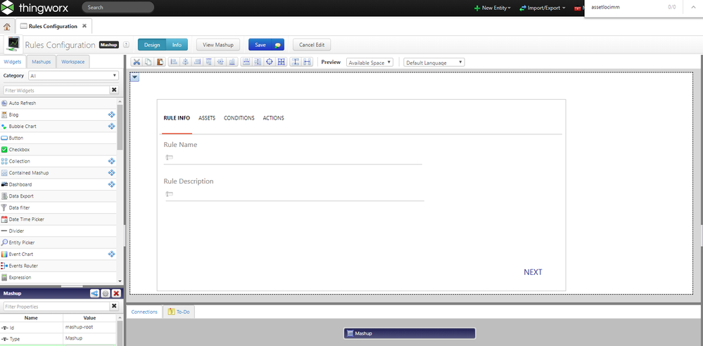Click the Paste clipboard icon in toolbar
The width and height of the screenshot is (703, 346).
[160, 62]
